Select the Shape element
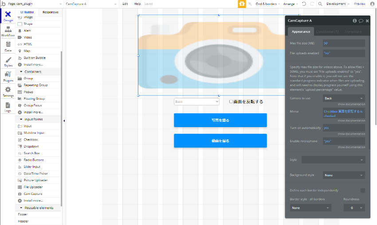 pyautogui.click(x=39, y=24)
